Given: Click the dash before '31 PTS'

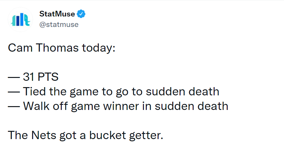Looking at the screenshot, I should pyautogui.click(x=14, y=77).
